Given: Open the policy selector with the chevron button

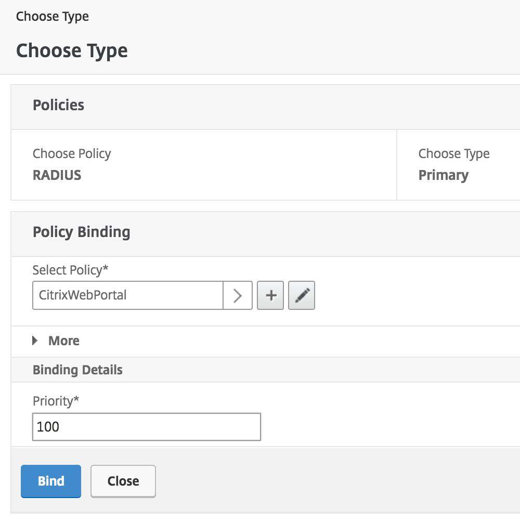Looking at the screenshot, I should click(238, 295).
